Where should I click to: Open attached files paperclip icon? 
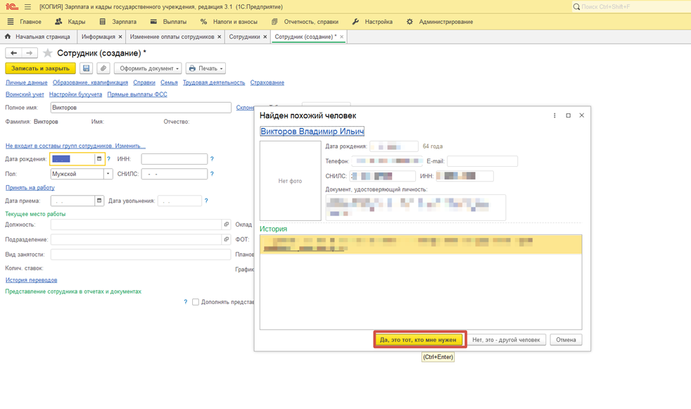[x=103, y=68]
